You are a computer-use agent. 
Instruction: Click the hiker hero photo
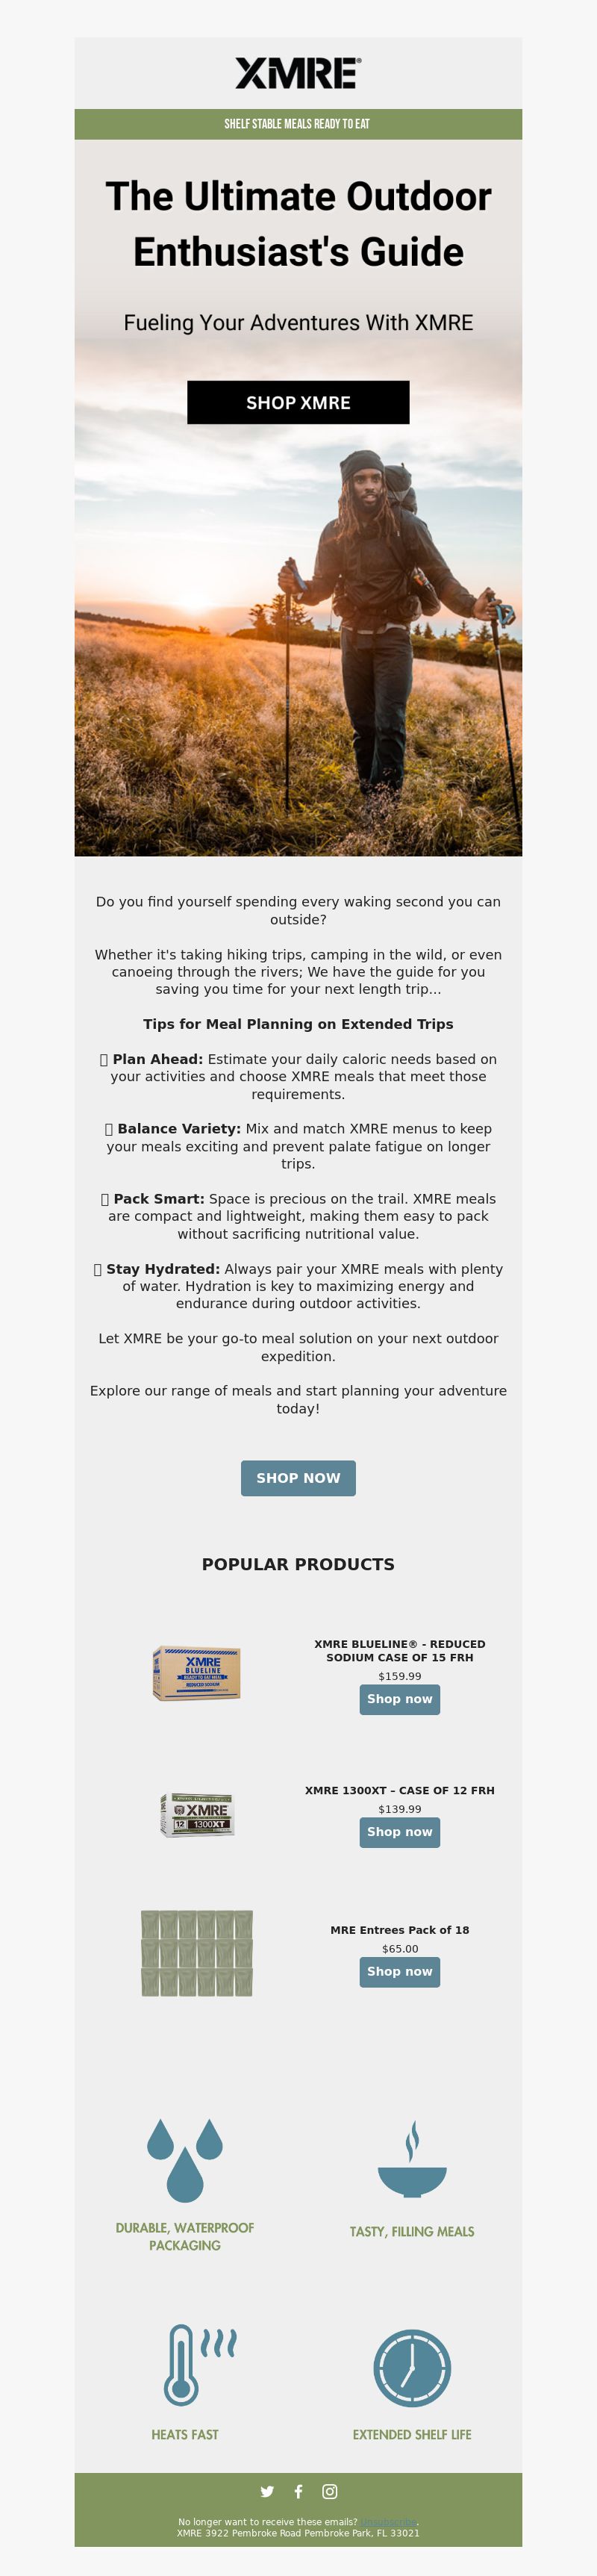(x=298, y=640)
